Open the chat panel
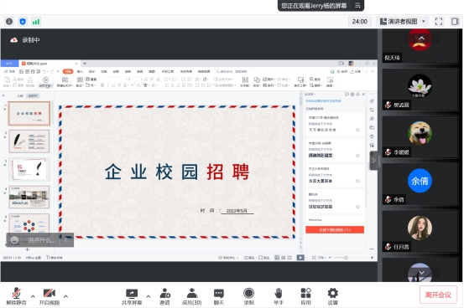 pyautogui.click(x=219, y=296)
